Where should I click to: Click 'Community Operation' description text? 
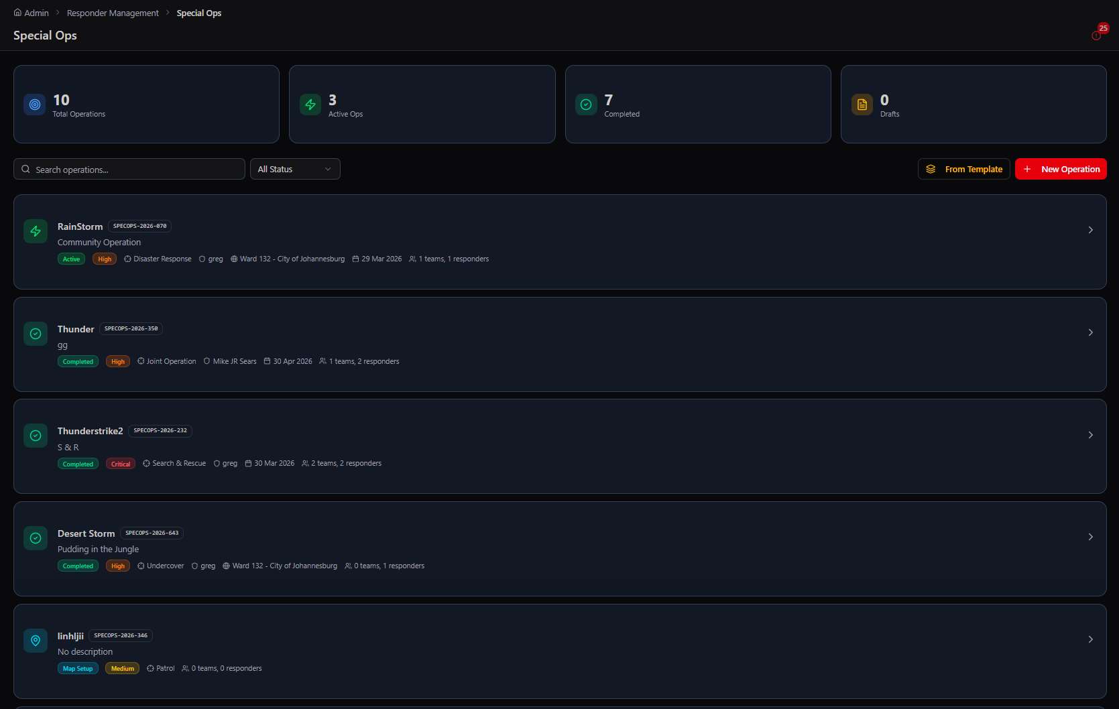point(99,243)
